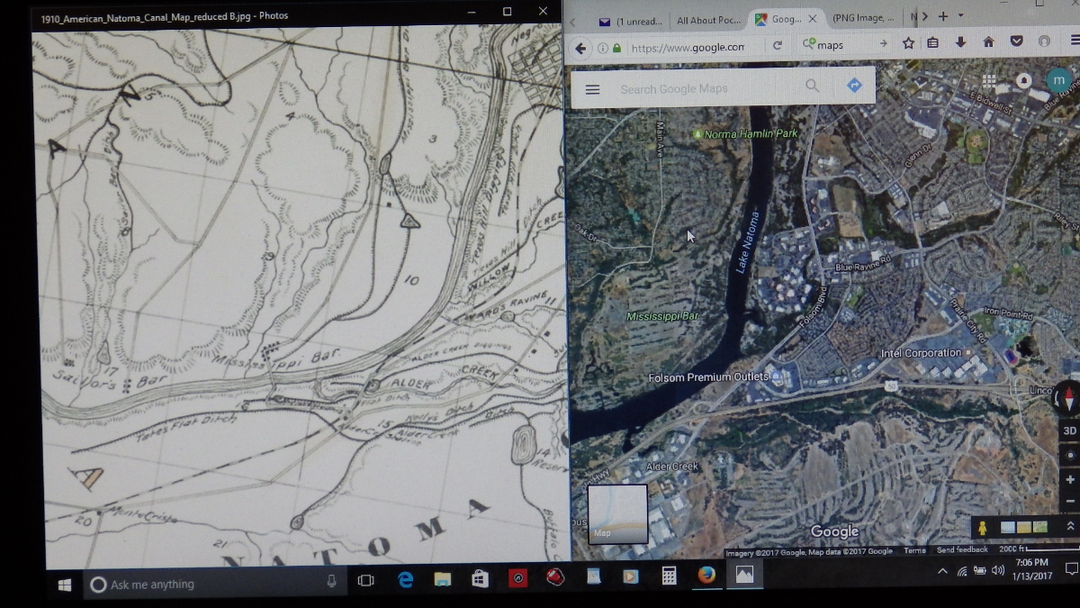
Task: Switch to the '(1 unread...' mail tab
Action: tap(631, 21)
